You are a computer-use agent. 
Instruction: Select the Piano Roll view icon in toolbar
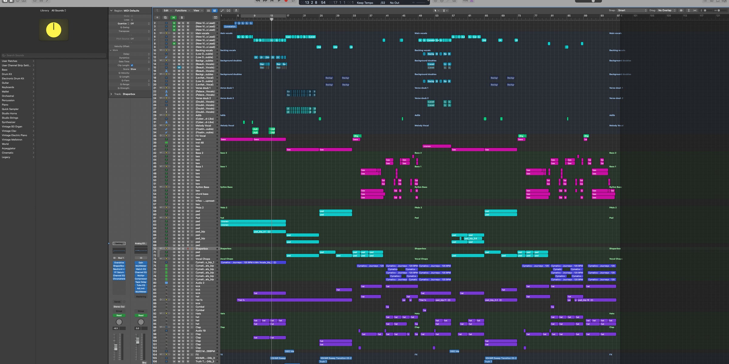215,10
